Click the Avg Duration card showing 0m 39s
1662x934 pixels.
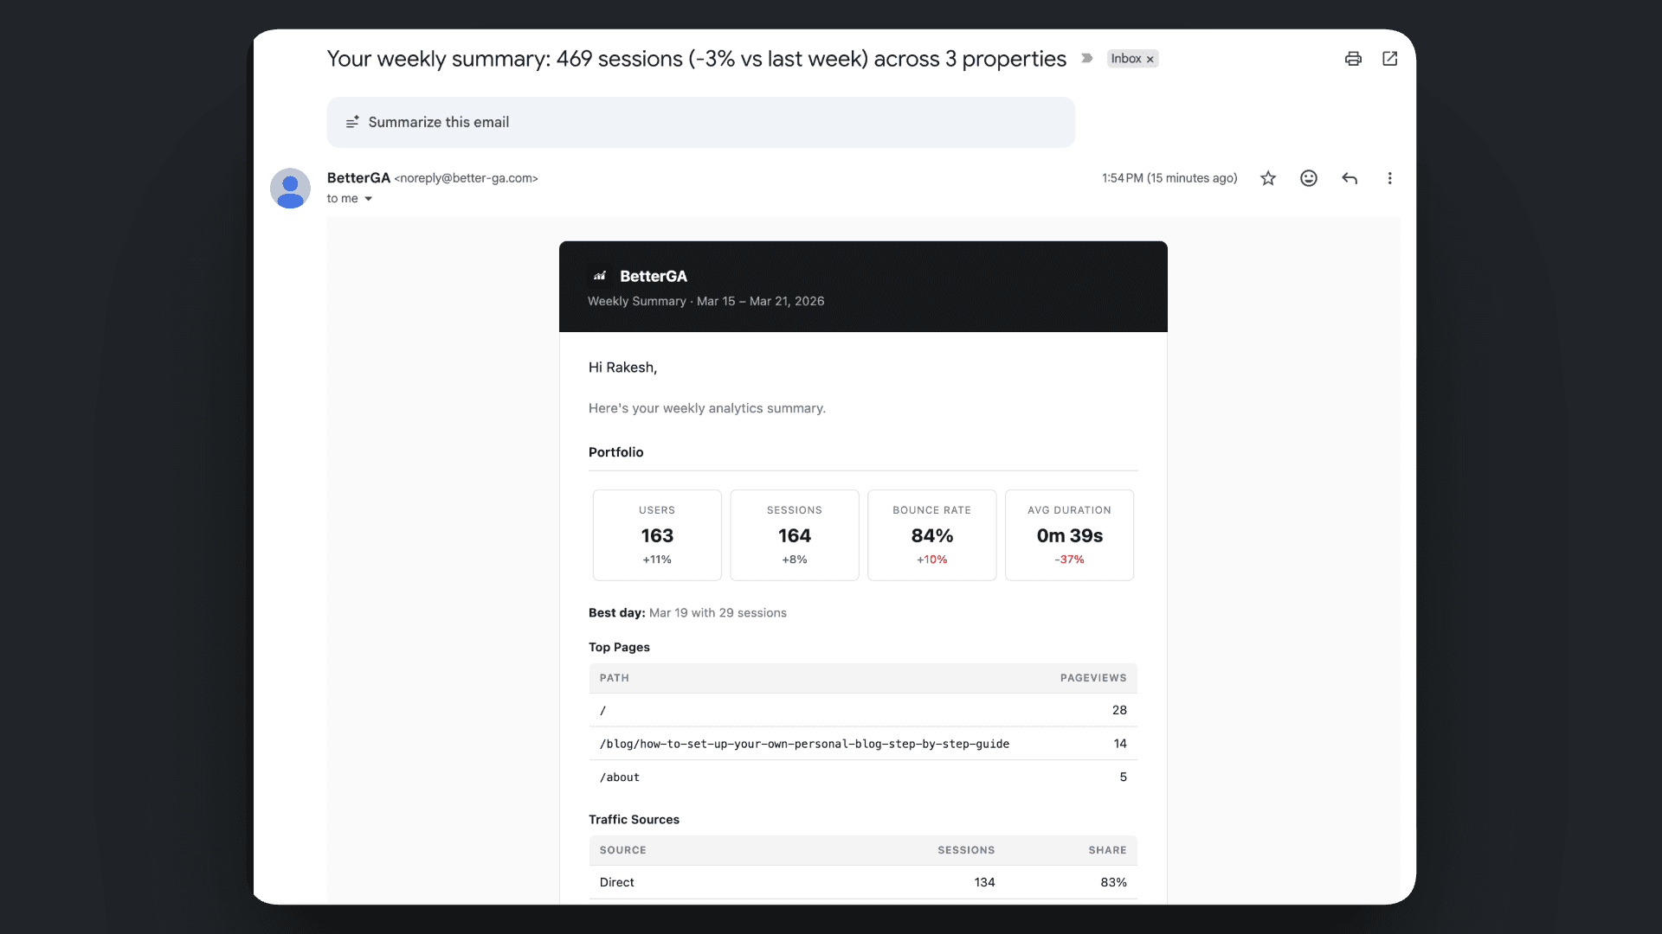click(1070, 535)
